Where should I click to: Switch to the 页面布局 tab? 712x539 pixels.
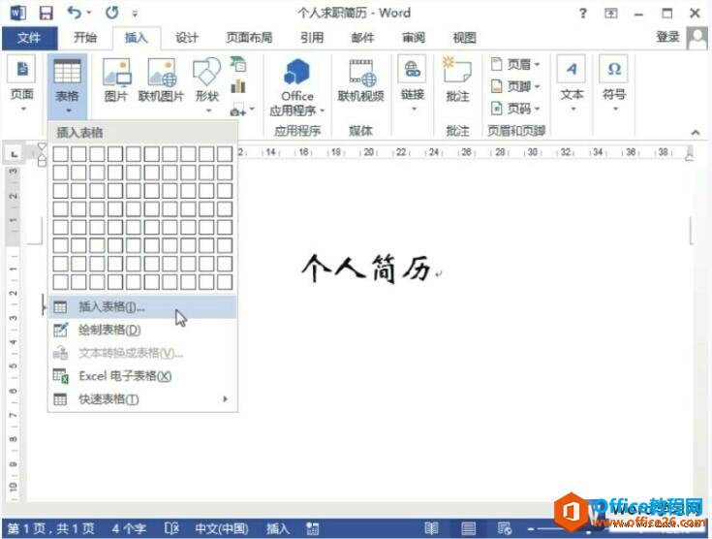click(x=249, y=38)
